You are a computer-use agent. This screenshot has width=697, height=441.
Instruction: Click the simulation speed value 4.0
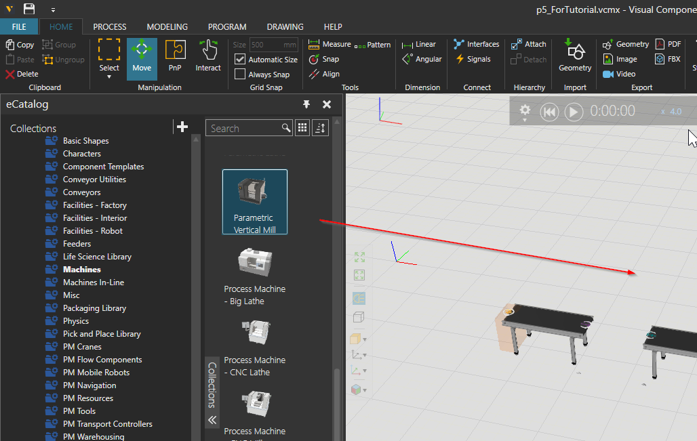tap(676, 112)
